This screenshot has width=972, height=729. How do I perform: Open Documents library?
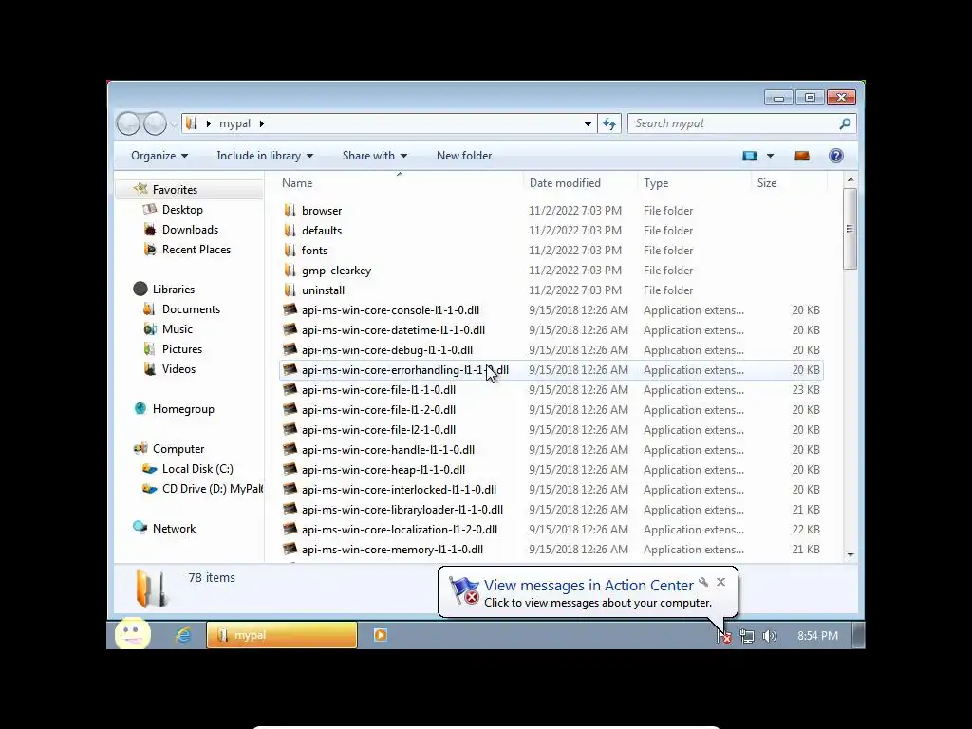pyautogui.click(x=190, y=309)
